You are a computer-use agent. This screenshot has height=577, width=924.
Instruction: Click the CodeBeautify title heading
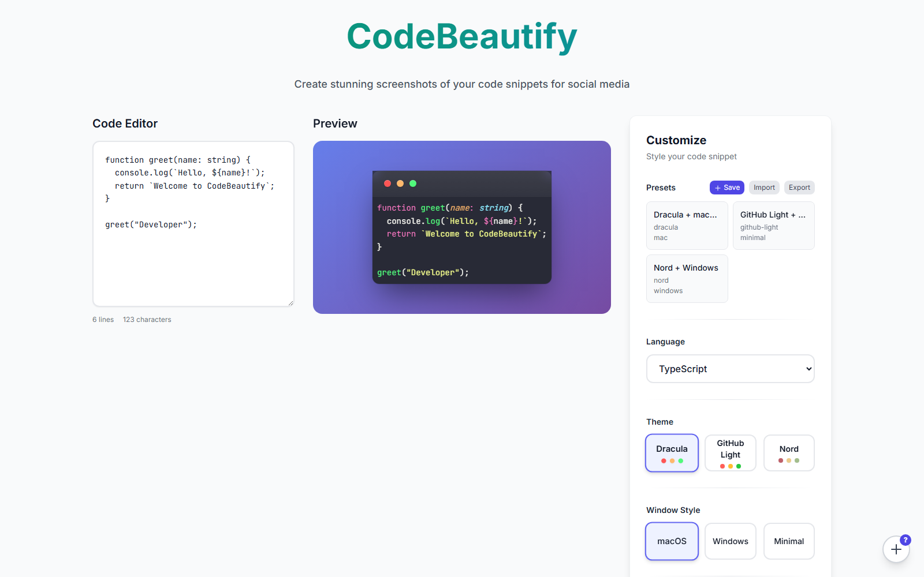[x=462, y=36]
